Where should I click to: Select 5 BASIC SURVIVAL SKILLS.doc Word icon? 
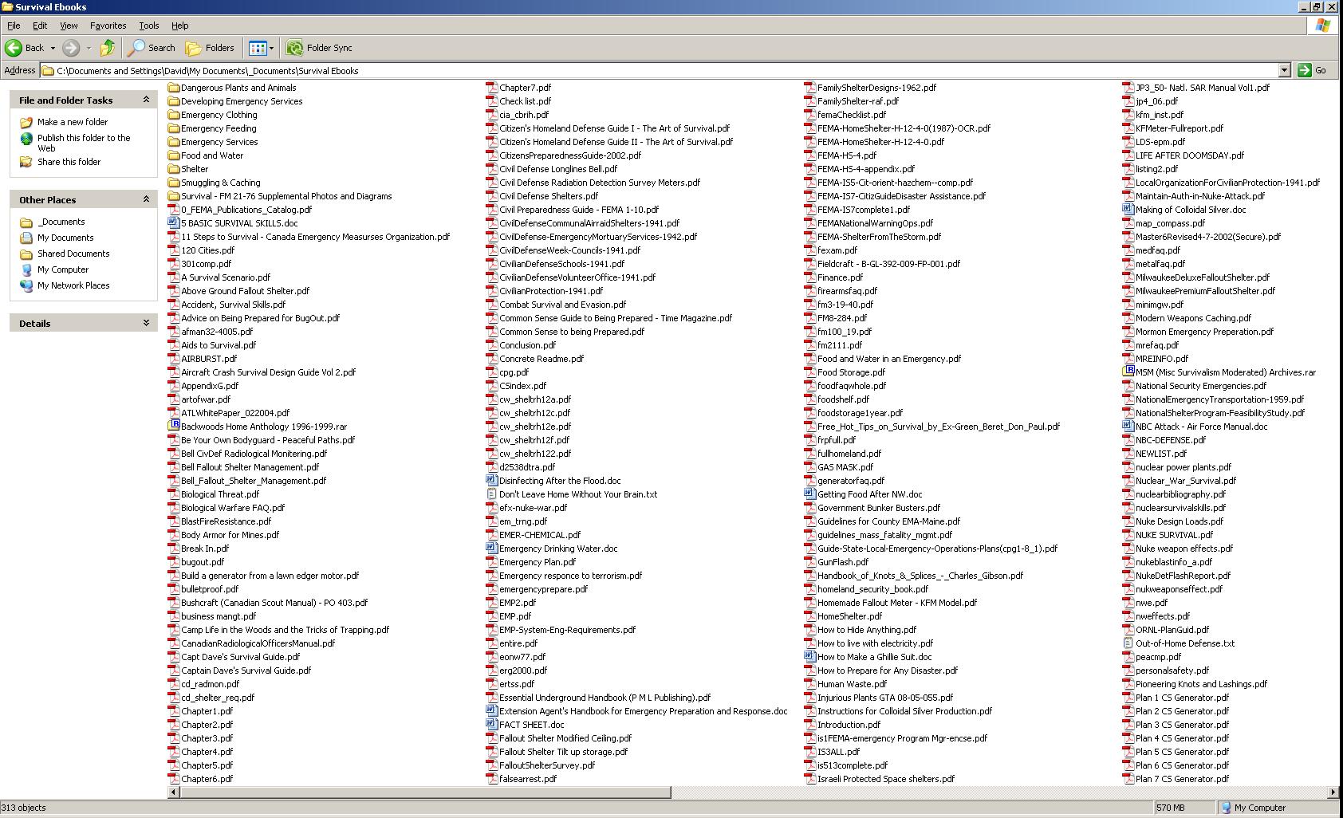click(x=174, y=223)
